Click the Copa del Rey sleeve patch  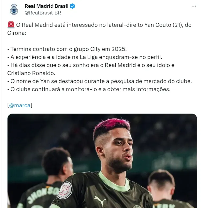pos(65,190)
